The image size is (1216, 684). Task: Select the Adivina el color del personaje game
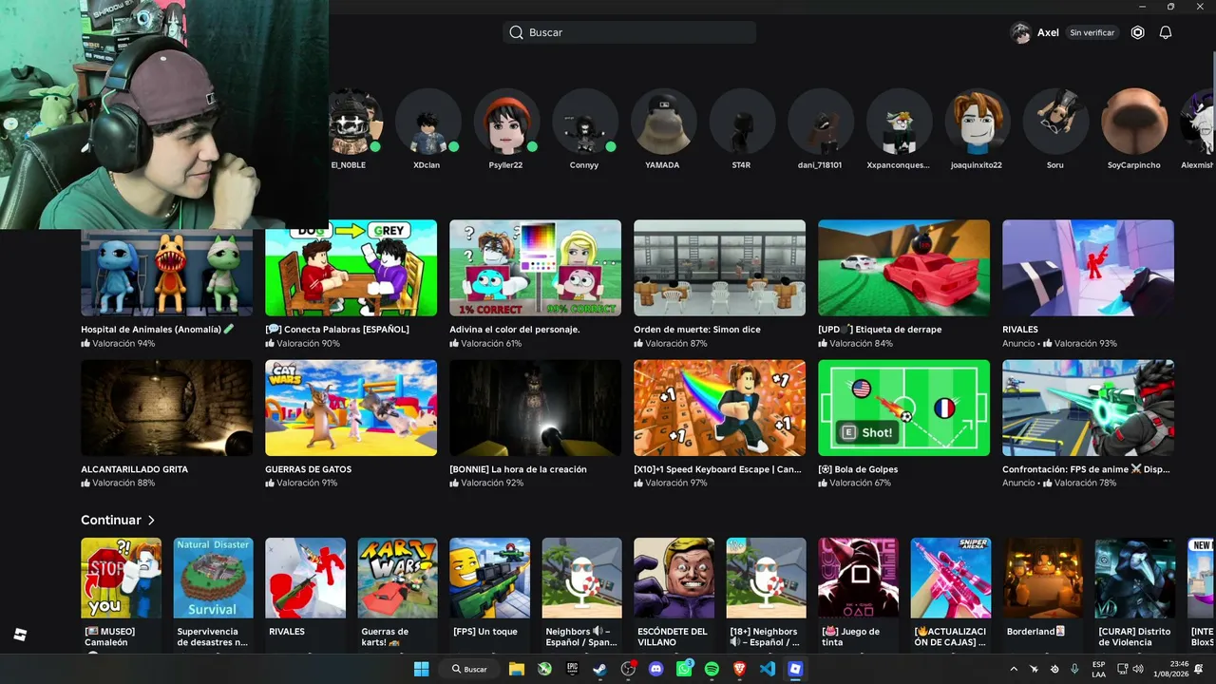tap(536, 284)
